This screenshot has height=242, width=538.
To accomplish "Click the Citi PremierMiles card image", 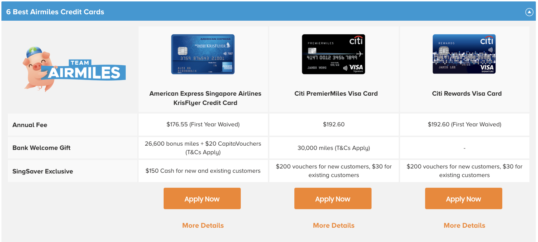I will point(333,55).
